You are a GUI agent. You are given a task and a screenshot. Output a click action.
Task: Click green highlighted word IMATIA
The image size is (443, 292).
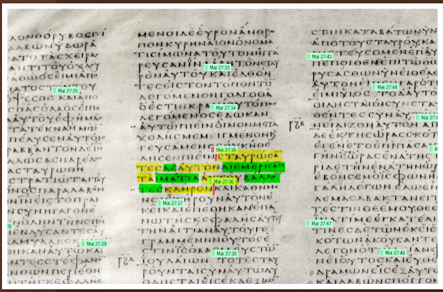click(177, 179)
